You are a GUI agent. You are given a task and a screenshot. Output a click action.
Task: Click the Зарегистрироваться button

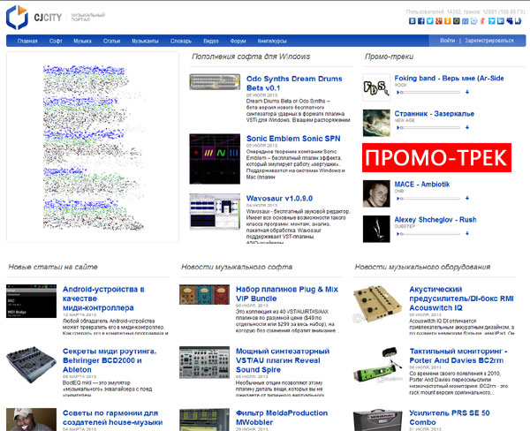click(489, 41)
